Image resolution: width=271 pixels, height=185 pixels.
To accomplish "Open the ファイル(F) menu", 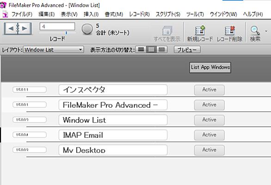I will [22, 14].
